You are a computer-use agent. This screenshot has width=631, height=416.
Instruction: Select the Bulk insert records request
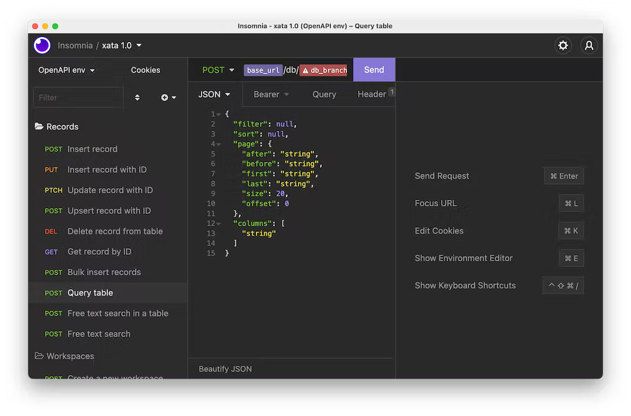point(108,272)
